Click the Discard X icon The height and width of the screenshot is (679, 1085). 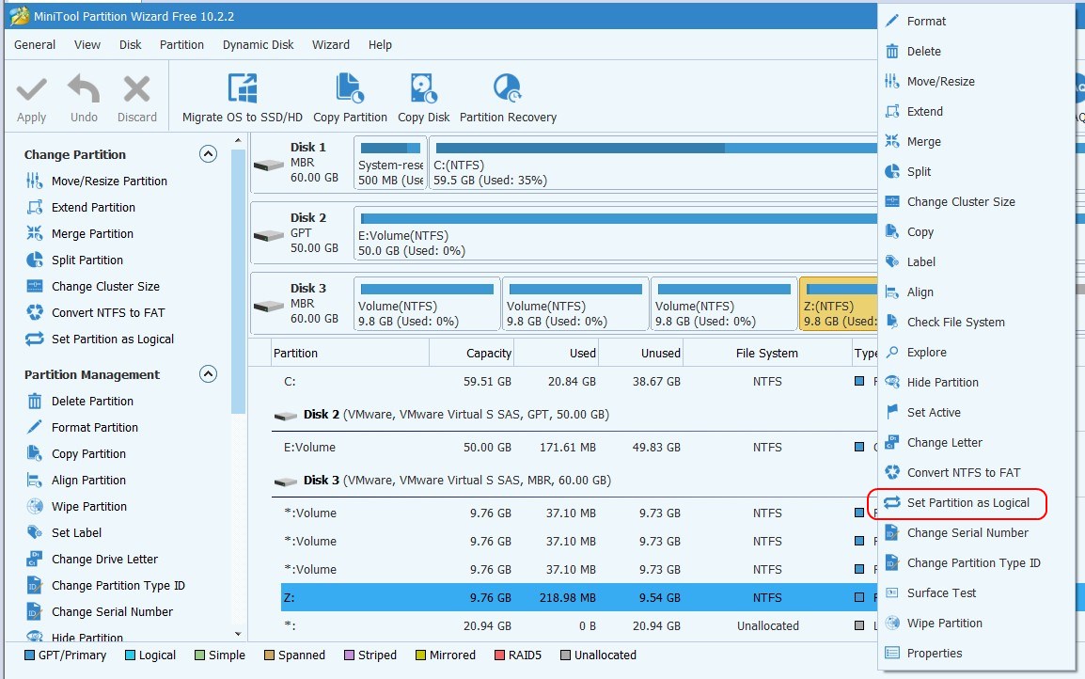click(136, 89)
